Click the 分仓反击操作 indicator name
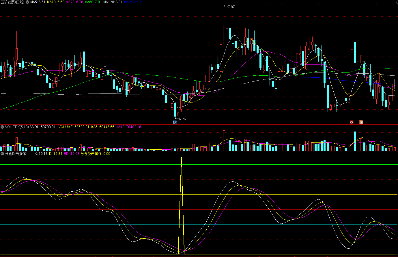This screenshot has width=398, height=257. point(16,154)
